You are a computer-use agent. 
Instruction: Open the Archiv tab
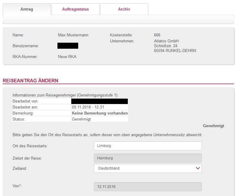click(124, 9)
